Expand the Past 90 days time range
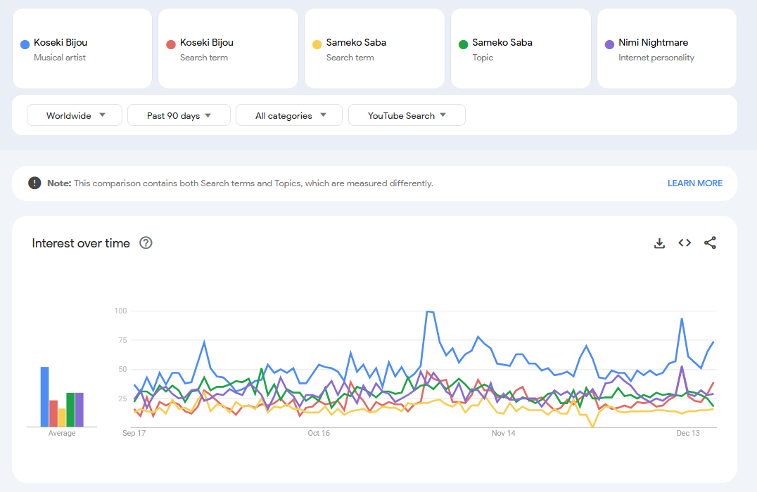Screen dimensions: 757x492 pos(179,115)
